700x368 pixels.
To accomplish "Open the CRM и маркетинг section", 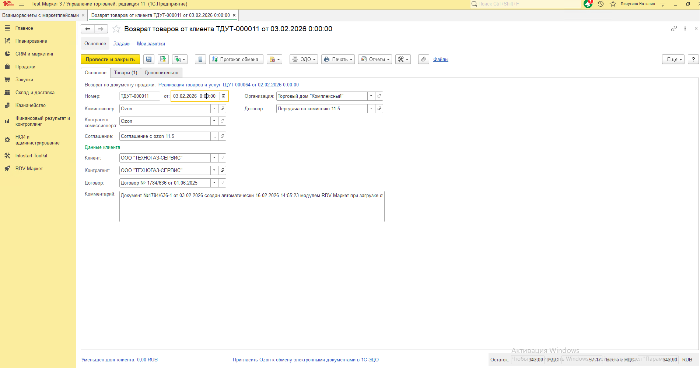I will tap(35, 54).
